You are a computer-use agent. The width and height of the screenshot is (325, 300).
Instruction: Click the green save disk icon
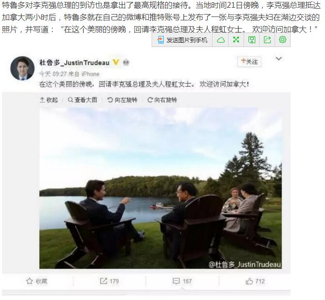tap(252, 40)
